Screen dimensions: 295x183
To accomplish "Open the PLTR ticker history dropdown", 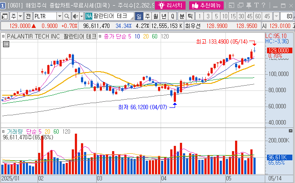I will coord(60,17).
